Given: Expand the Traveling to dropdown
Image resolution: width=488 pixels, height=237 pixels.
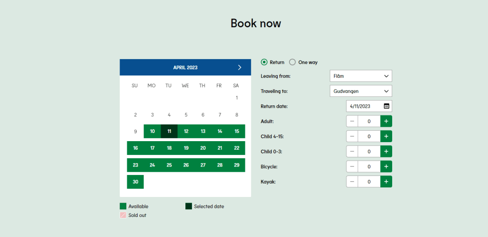Looking at the screenshot, I should click(x=361, y=91).
